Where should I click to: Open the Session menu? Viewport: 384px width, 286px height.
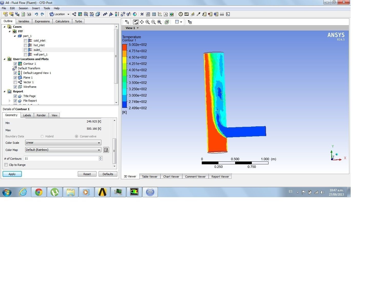[23, 8]
